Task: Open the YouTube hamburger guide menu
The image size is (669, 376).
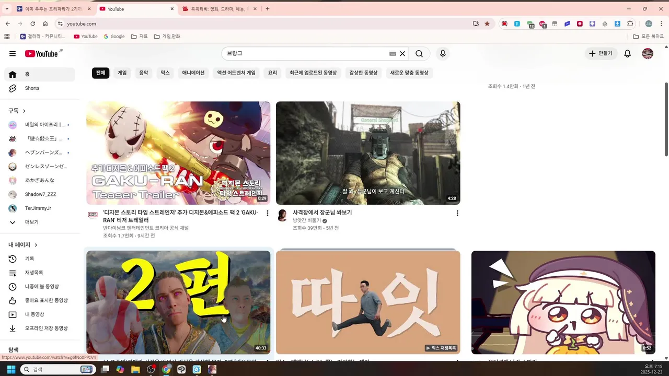Action: pos(13,54)
